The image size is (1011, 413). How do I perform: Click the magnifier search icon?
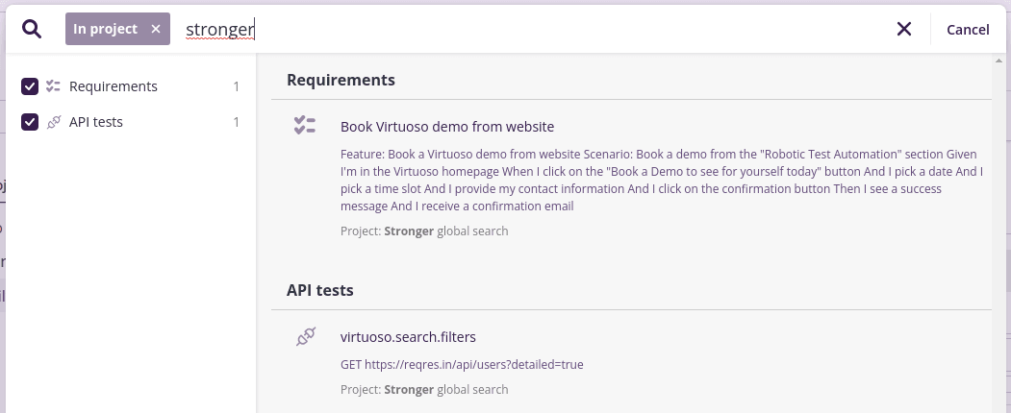pyautogui.click(x=32, y=29)
